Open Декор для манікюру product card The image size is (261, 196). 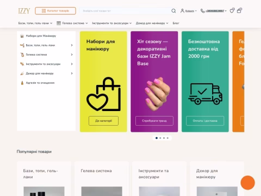(x=217, y=179)
